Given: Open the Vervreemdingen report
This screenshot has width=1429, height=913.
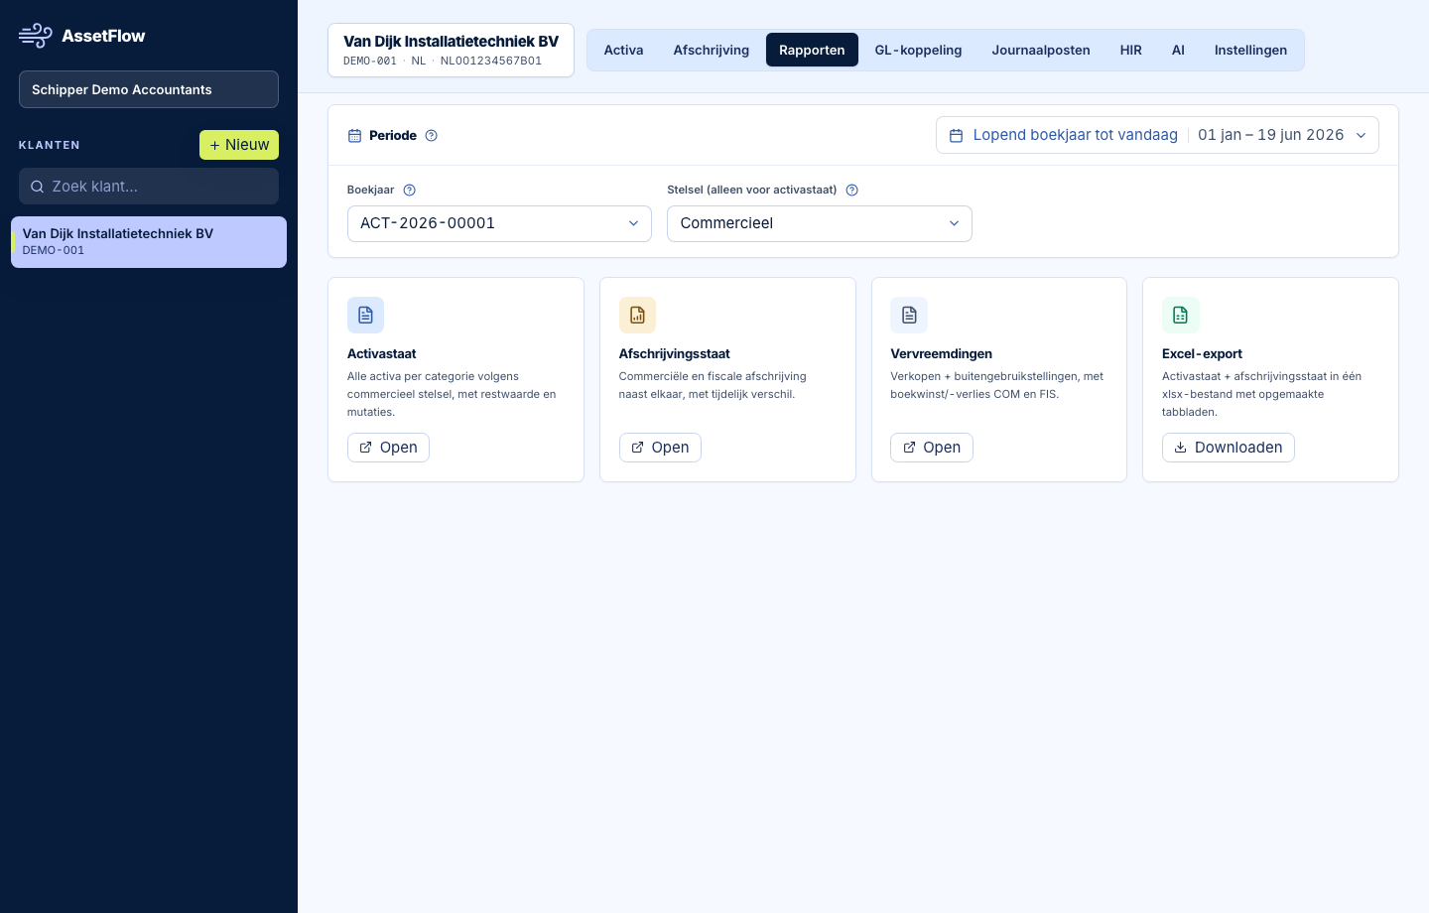Looking at the screenshot, I should [931, 448].
